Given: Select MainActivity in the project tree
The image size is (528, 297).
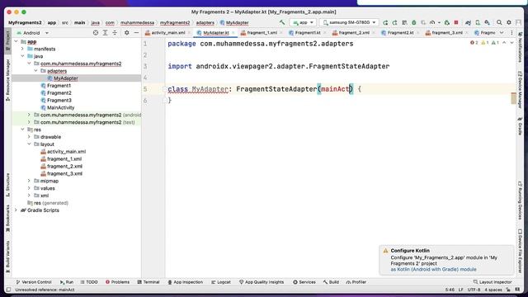Looking at the screenshot, I should pyautogui.click(x=60, y=108).
